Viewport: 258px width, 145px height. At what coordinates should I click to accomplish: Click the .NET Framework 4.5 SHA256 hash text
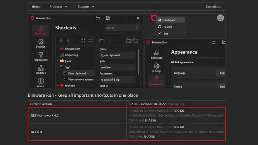point(176,118)
